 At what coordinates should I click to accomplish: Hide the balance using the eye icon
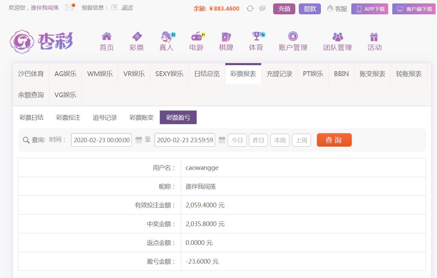tap(262, 9)
